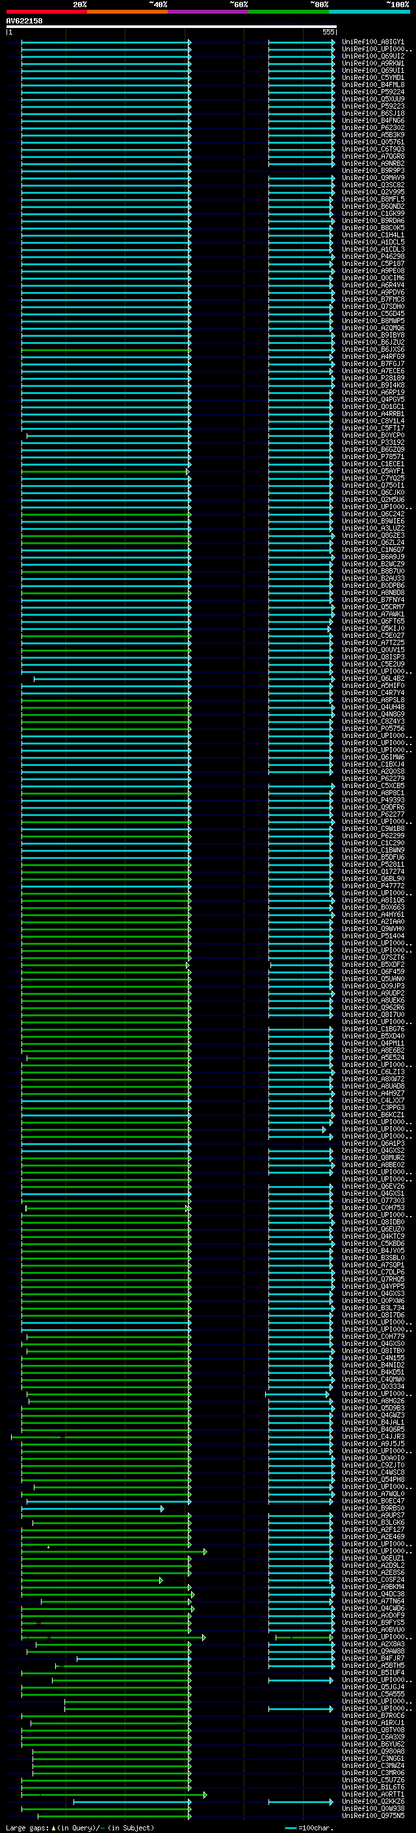Screen dimensions: 416x1833
Task: Open the UniRef100_Q4CWD6 entry
Action: [x=372, y=1608]
